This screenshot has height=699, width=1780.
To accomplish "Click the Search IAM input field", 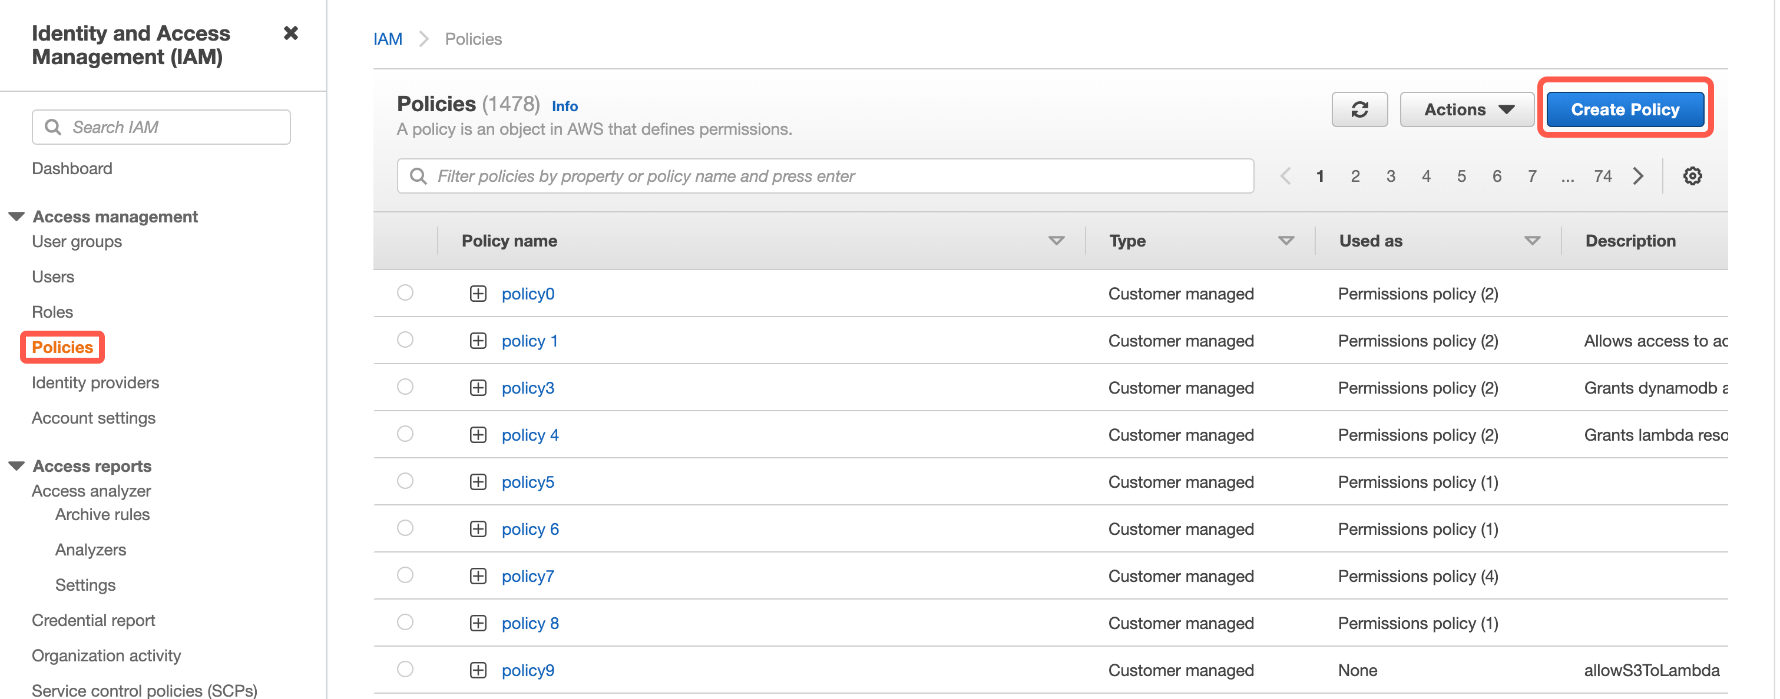I will 161,127.
